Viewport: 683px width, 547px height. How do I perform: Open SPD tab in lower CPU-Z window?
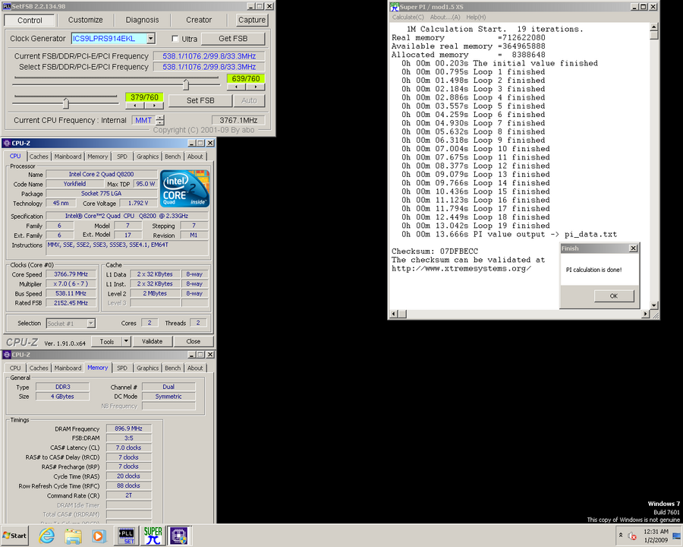pyautogui.click(x=122, y=368)
